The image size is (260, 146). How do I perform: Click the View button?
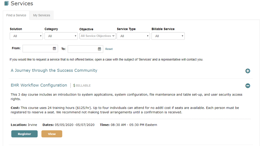click(52, 134)
